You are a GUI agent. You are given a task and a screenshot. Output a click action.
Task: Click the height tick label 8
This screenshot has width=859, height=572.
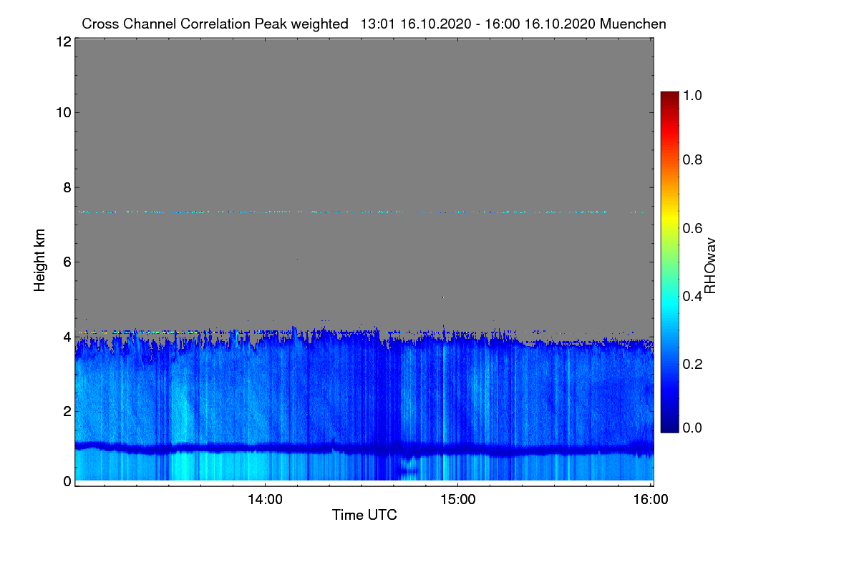click(x=67, y=187)
